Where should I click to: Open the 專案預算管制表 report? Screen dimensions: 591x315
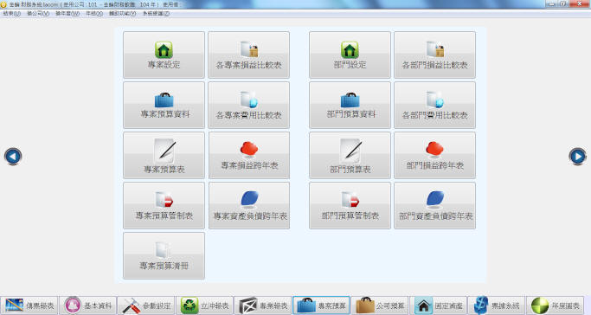(164, 205)
